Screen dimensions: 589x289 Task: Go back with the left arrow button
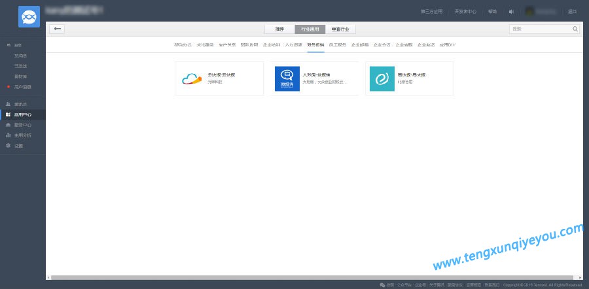(x=57, y=29)
